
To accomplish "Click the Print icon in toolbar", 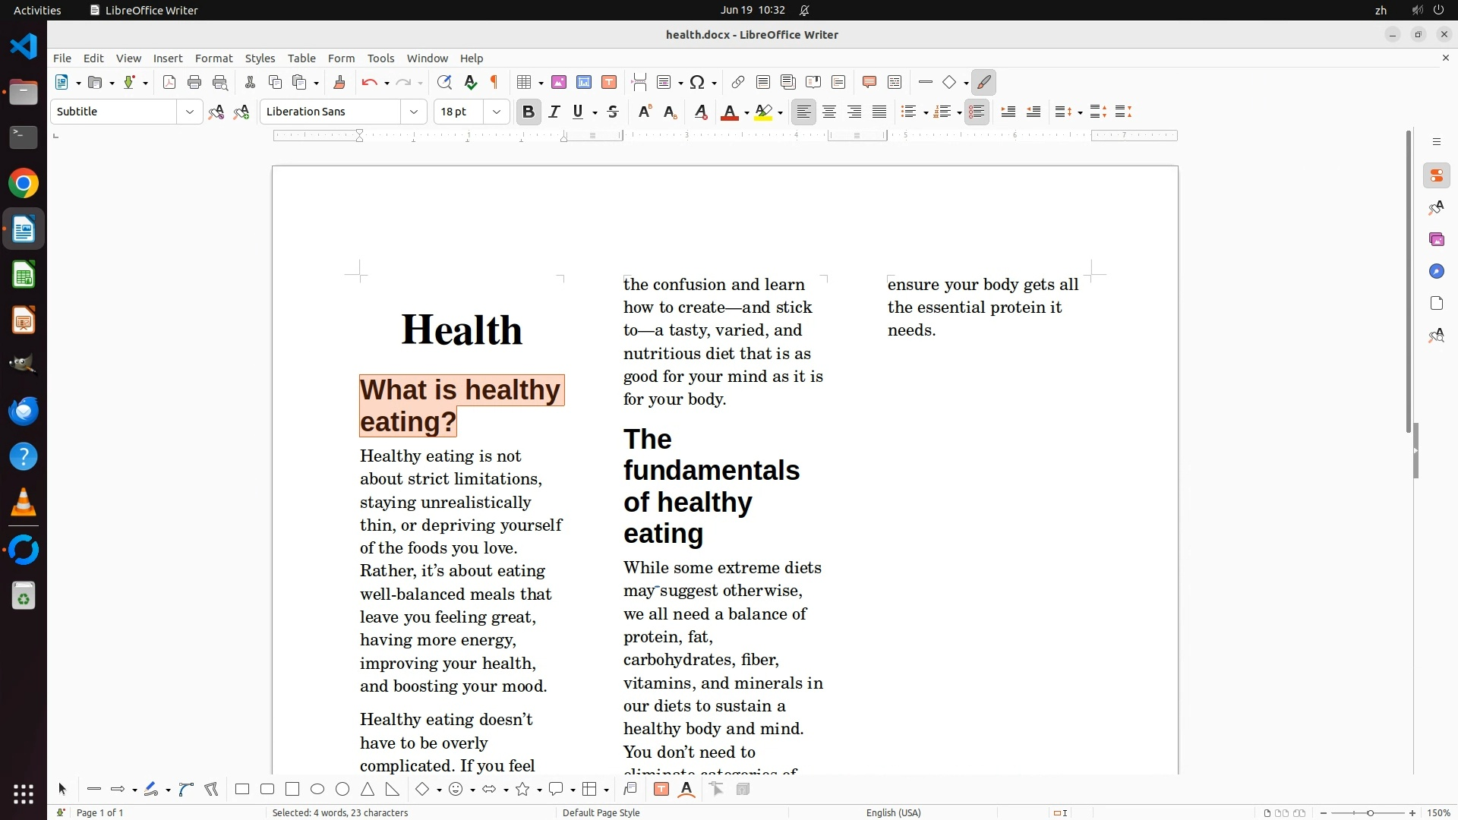I will [194, 83].
